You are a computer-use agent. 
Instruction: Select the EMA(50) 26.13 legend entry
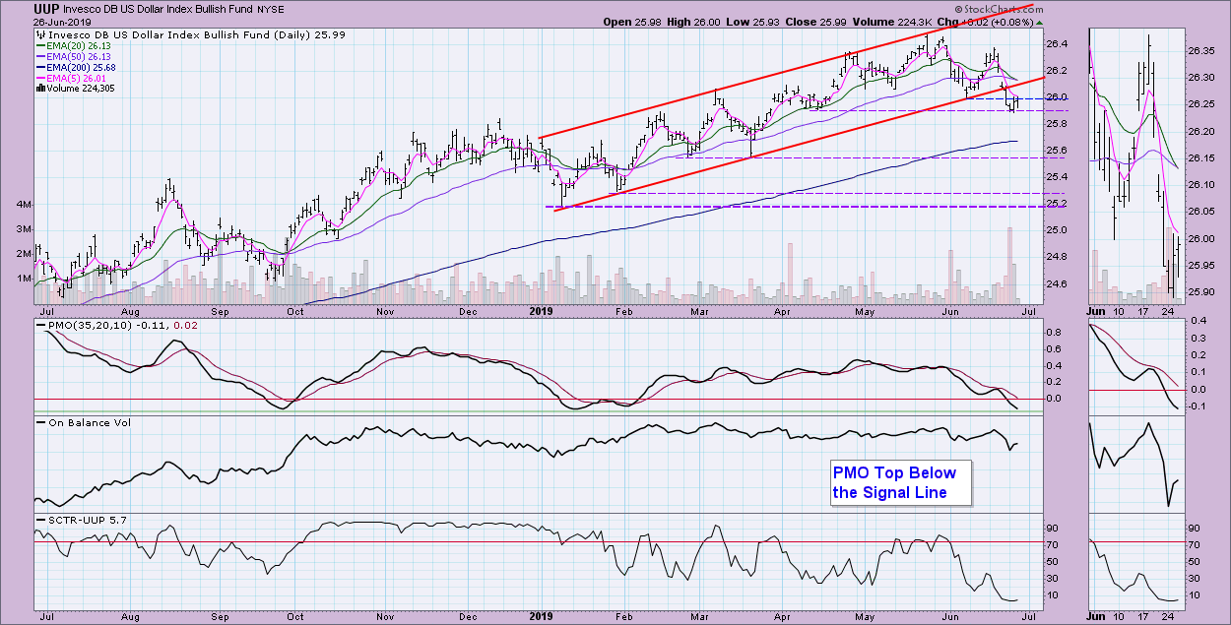[x=80, y=55]
